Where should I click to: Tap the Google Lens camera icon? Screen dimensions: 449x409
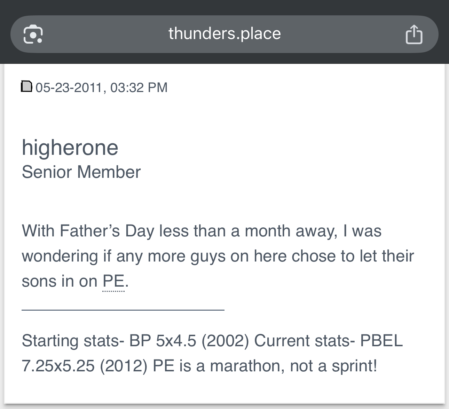(x=33, y=34)
